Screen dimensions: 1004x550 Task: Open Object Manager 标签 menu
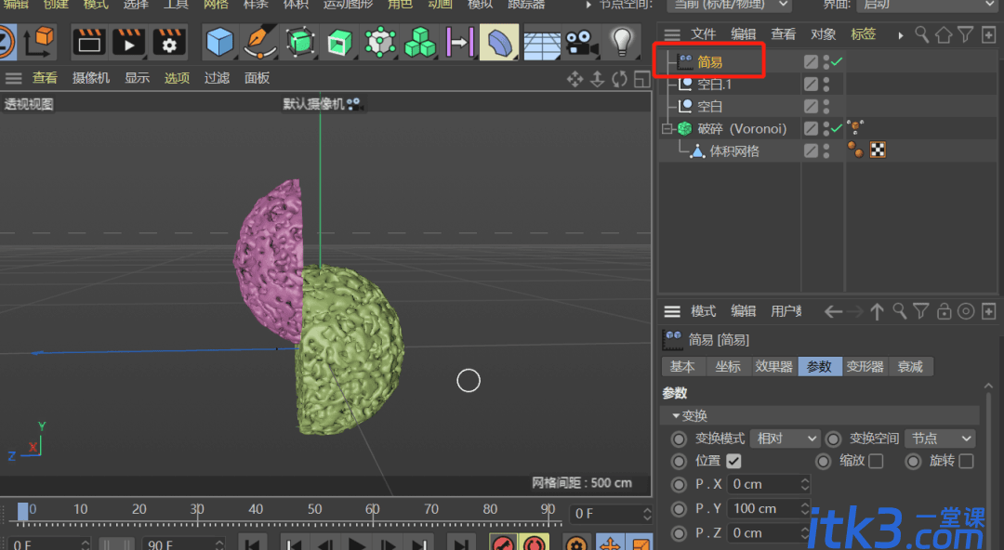(863, 34)
